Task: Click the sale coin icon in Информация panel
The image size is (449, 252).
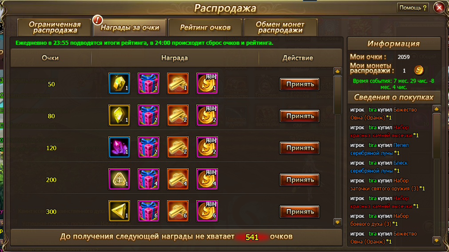Action: 418,70
